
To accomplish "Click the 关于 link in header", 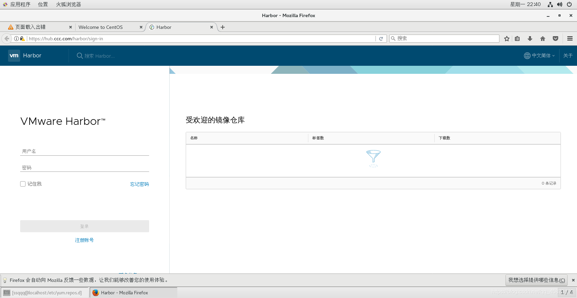I will [x=568, y=56].
